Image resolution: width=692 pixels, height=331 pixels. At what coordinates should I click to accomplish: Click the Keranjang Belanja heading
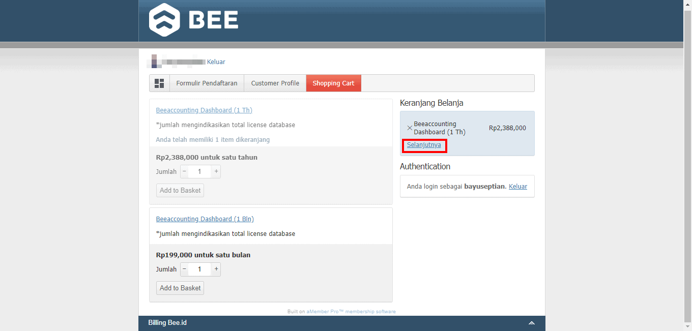tap(431, 103)
